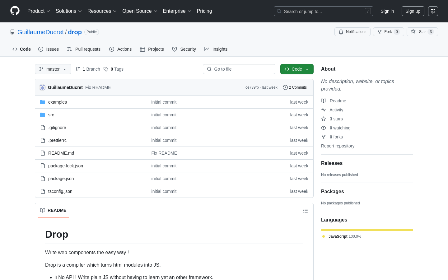Expand the Open Source menu
Image resolution: width=448 pixels, height=280 pixels.
coord(140,11)
